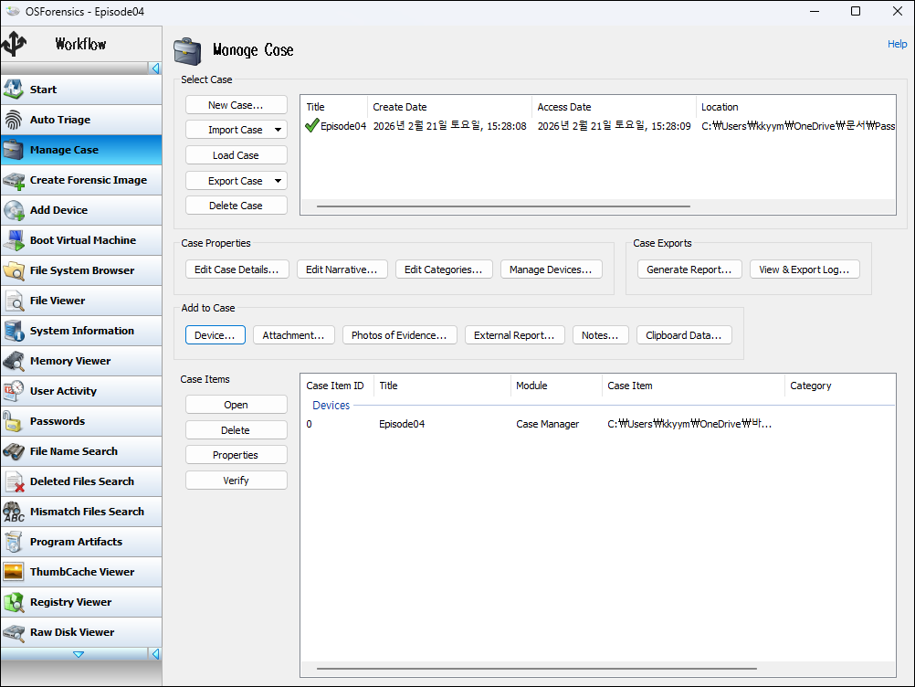Image resolution: width=915 pixels, height=687 pixels.
Task: Click the File Name Search binoculars icon
Action: tap(14, 452)
